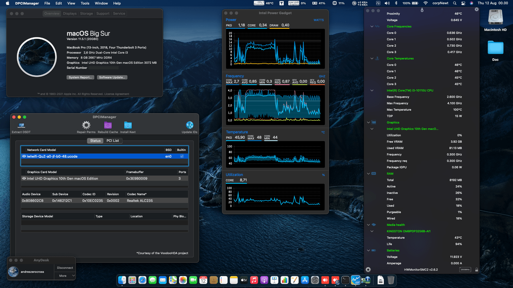
Task: Collapse Intel UHD Graphics 10th Gen subsection
Action: click(372, 129)
